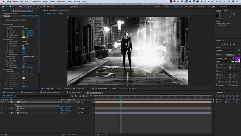Click Reset in the Effect Controls Shadow header
241x136 pixels.
(x=24, y=15)
